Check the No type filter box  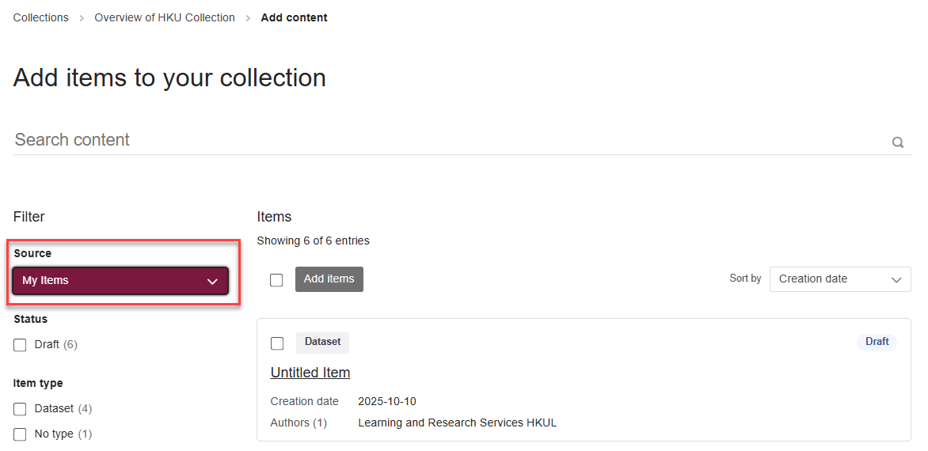click(21, 434)
